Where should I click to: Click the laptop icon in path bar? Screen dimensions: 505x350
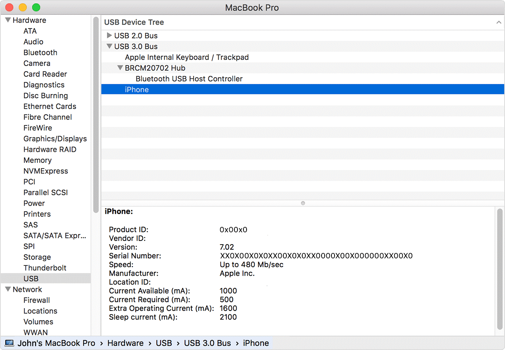point(9,343)
